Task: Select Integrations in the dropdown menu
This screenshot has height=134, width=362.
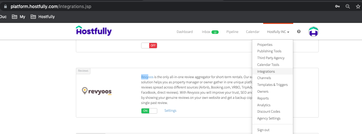Action: point(273,71)
